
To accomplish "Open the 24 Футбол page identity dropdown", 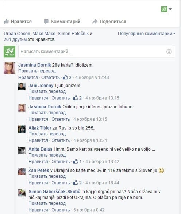I will [x=166, y=9].
